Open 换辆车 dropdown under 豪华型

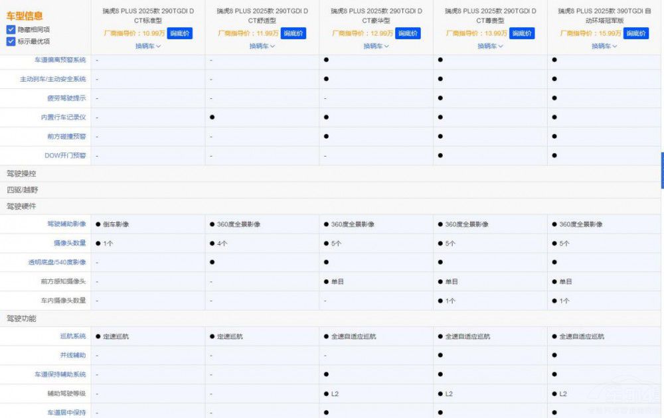coord(376,46)
